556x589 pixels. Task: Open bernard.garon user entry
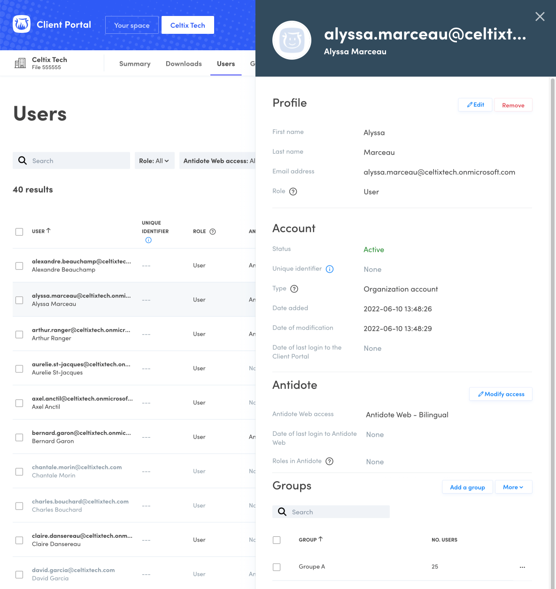click(81, 433)
